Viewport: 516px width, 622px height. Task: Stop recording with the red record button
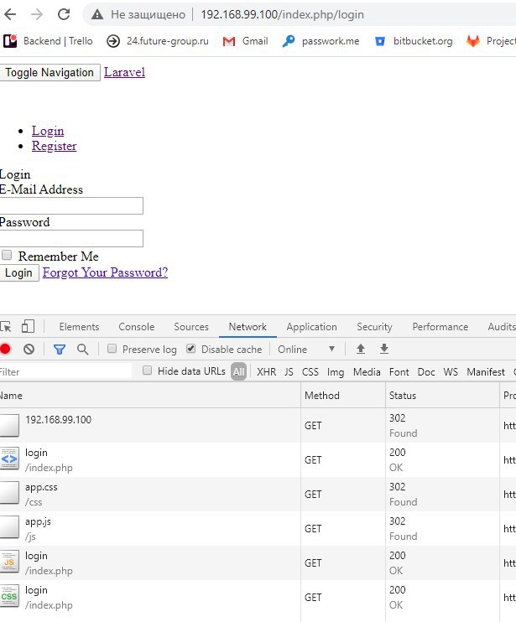tap(5, 349)
